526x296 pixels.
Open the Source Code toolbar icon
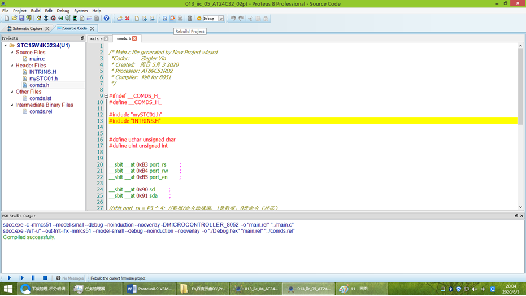tap(89, 19)
